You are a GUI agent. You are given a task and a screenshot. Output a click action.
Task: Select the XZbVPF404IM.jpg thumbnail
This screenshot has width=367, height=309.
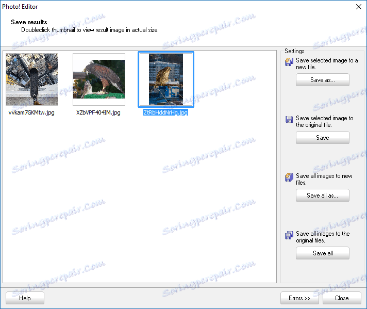99,79
